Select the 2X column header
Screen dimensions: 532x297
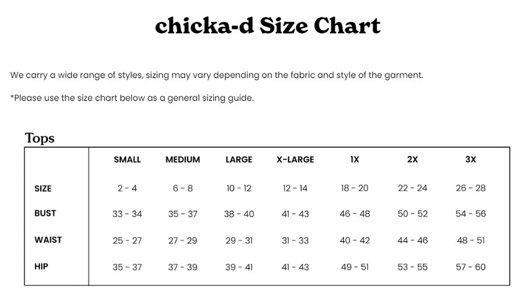pyautogui.click(x=413, y=160)
